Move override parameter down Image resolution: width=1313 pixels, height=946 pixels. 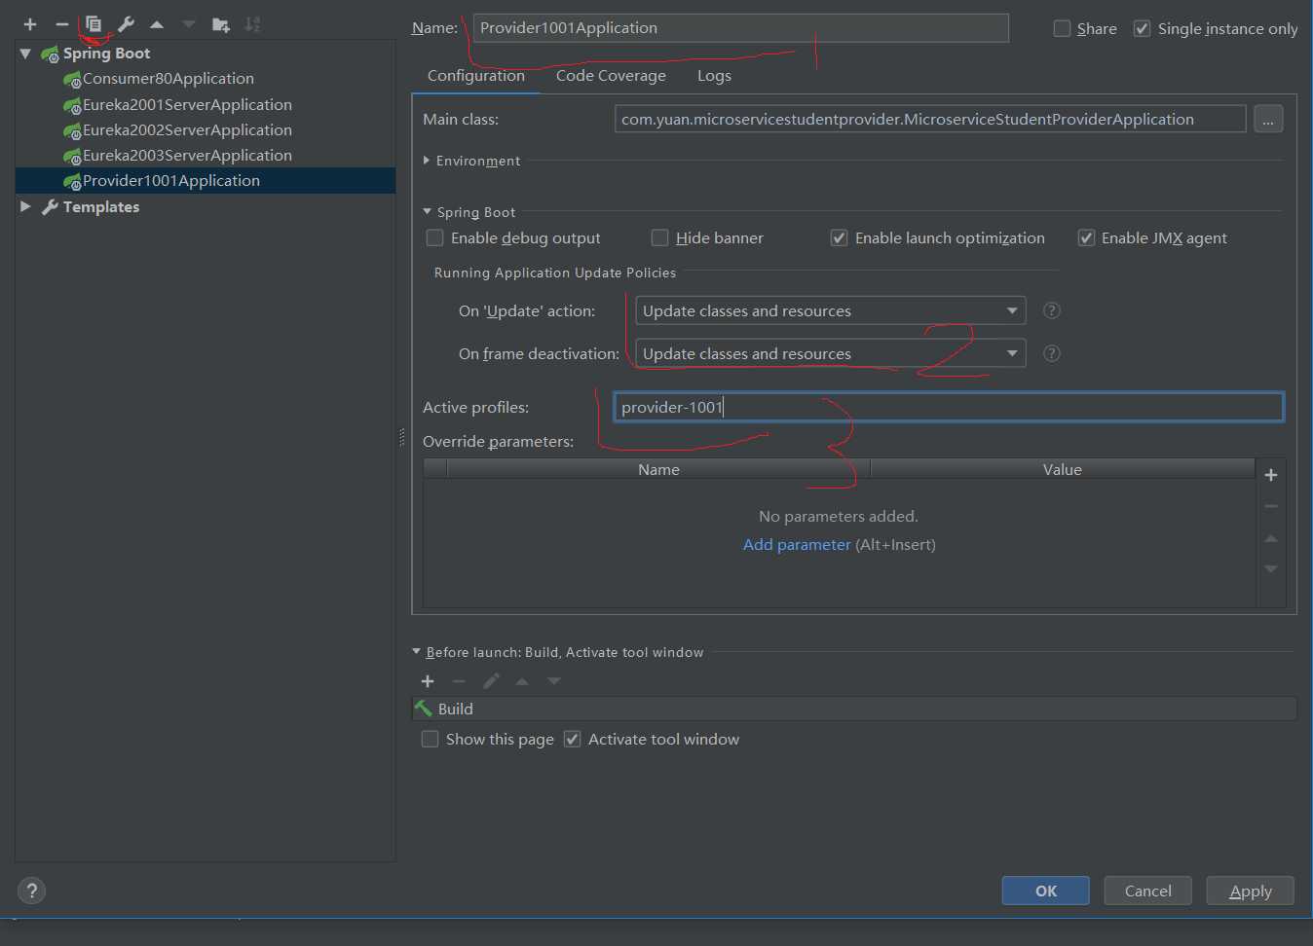[x=1271, y=568]
